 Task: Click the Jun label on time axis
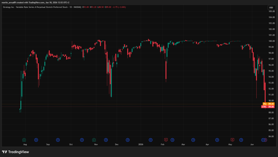pyautogui.click(x=252, y=145)
